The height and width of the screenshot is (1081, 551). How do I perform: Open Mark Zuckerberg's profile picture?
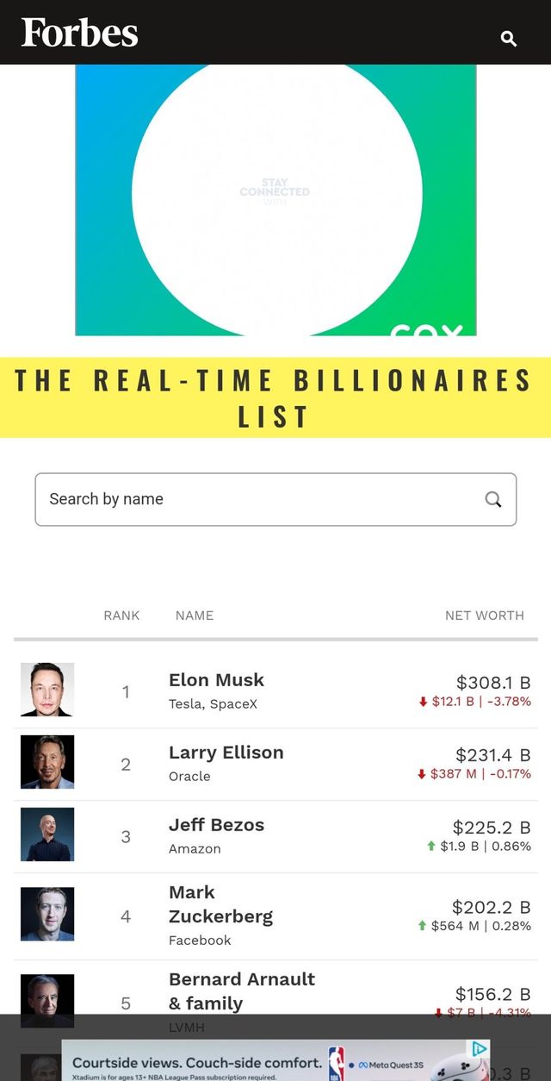tap(47, 914)
